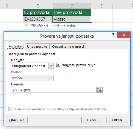Select column D header

[x=72, y=6]
